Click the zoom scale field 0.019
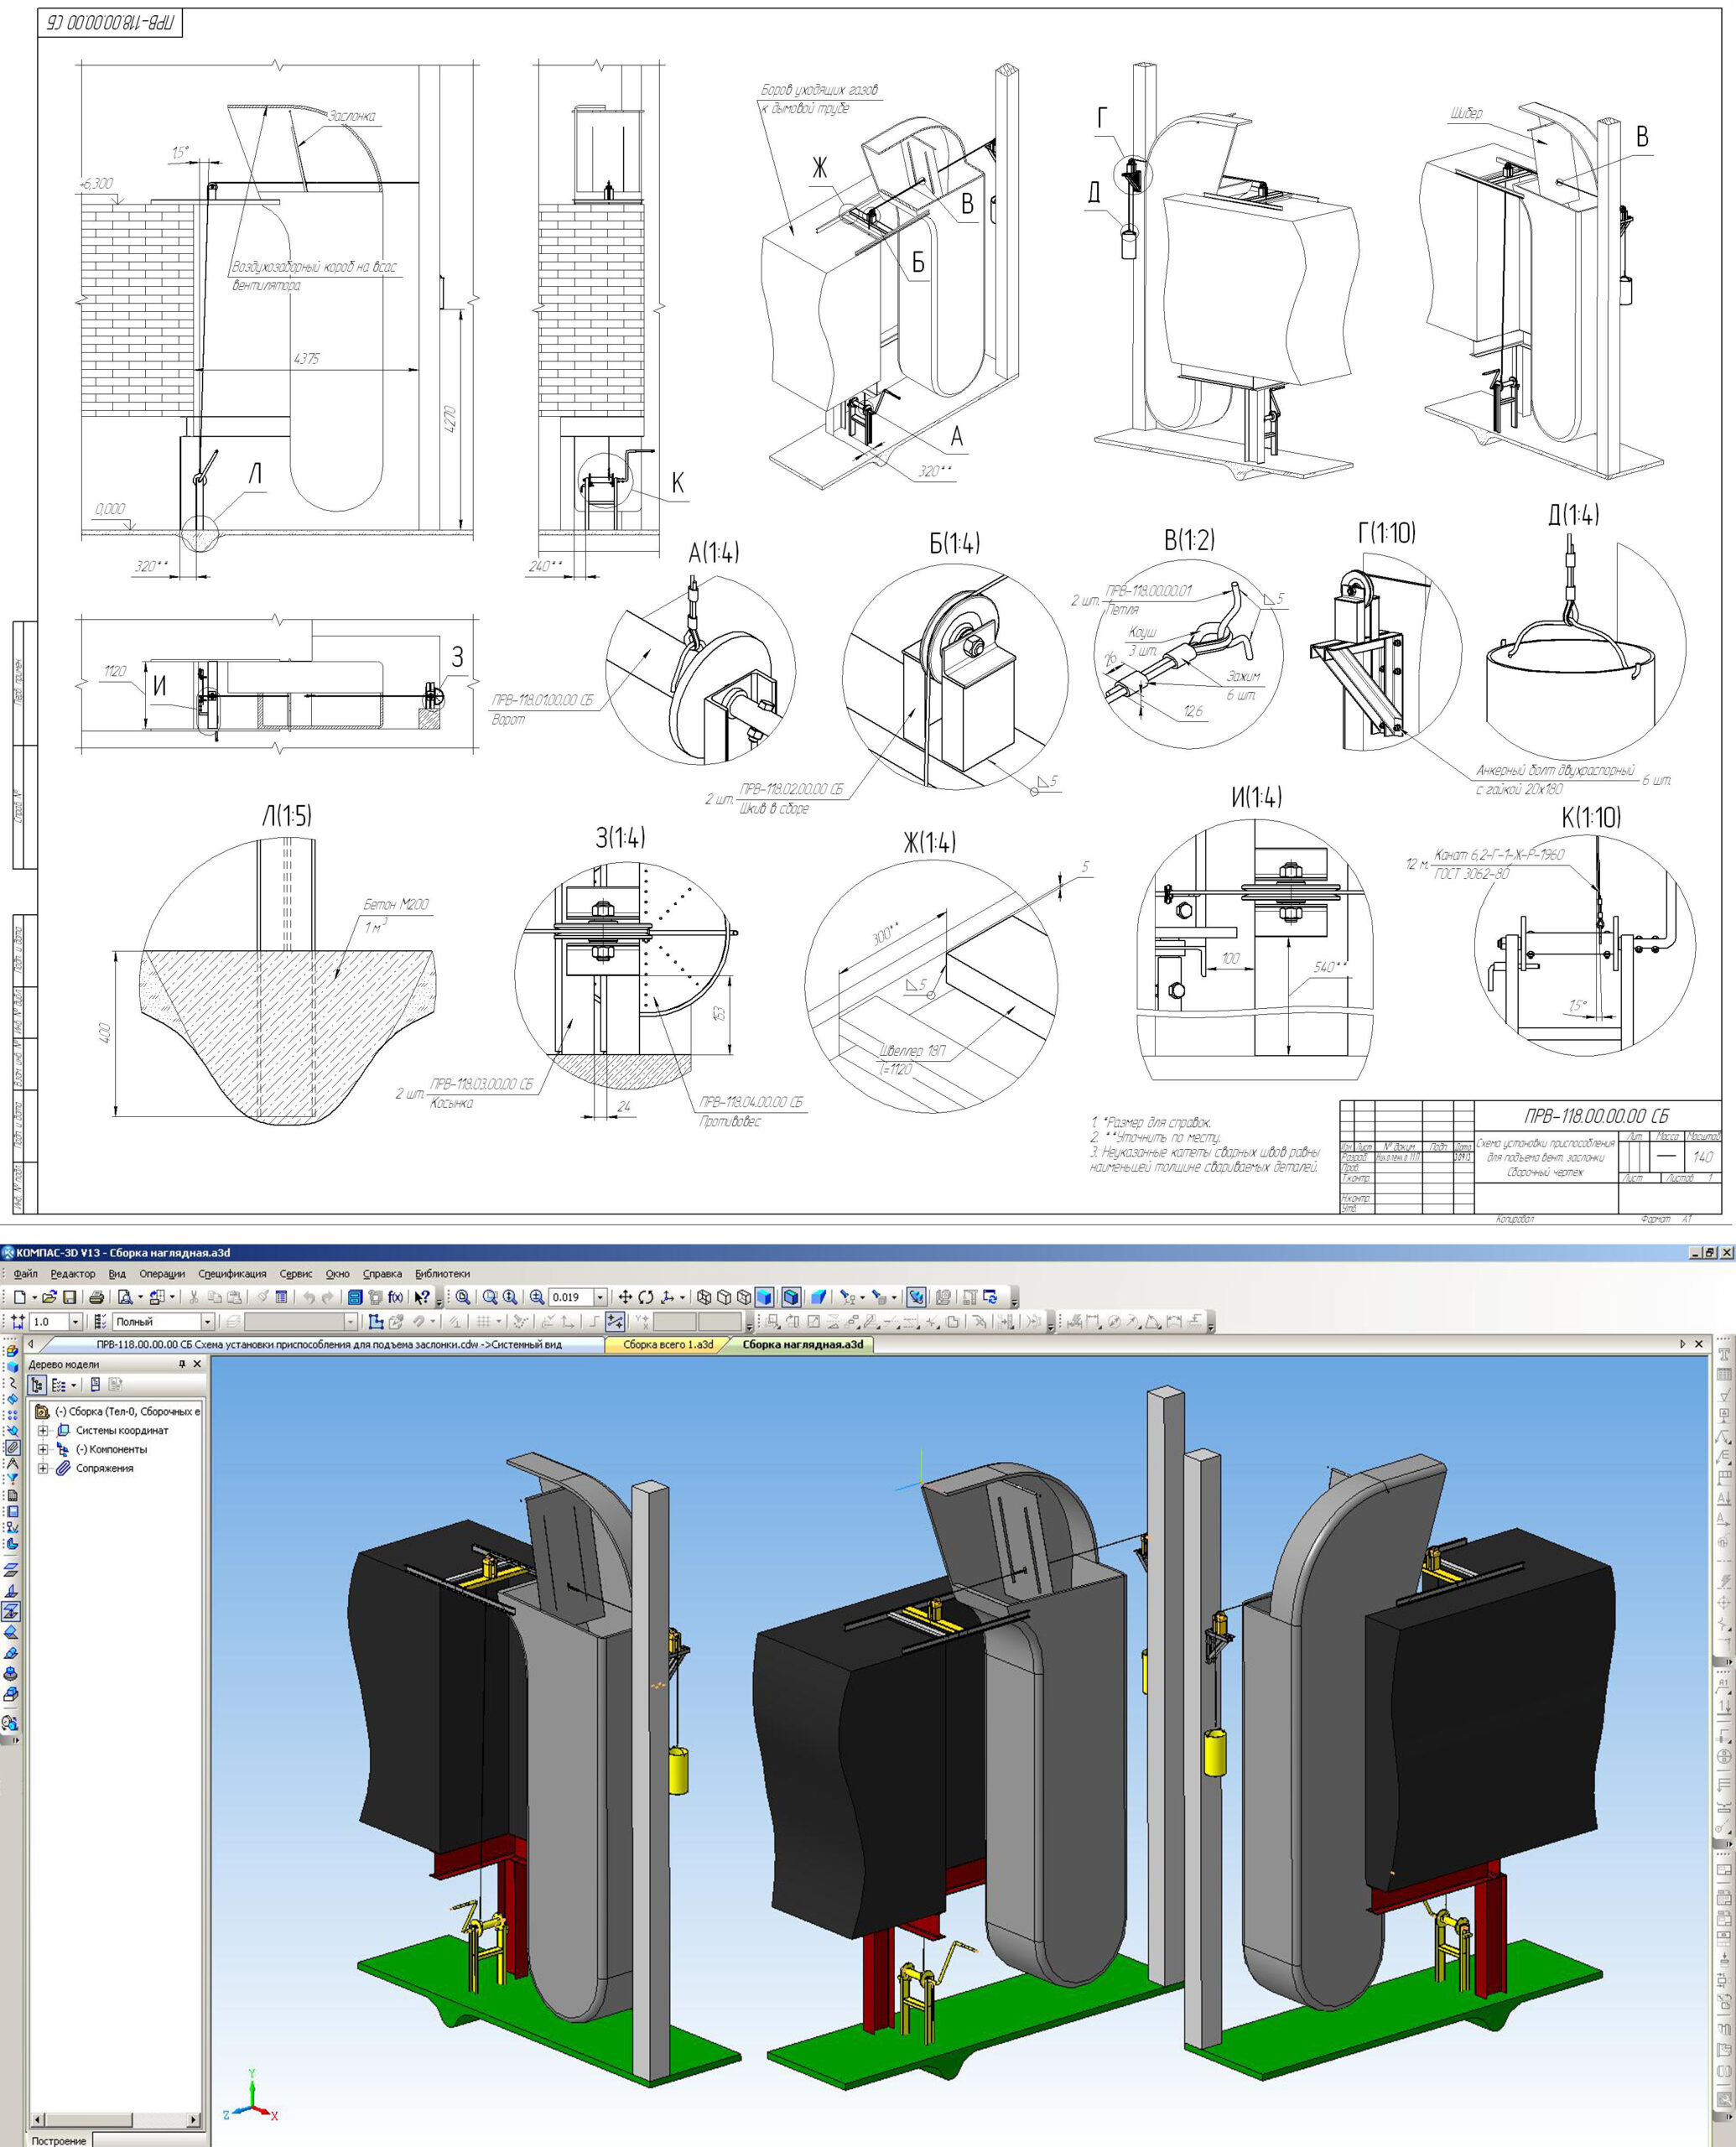Viewport: 1736px width, 2147px height. (x=571, y=1297)
